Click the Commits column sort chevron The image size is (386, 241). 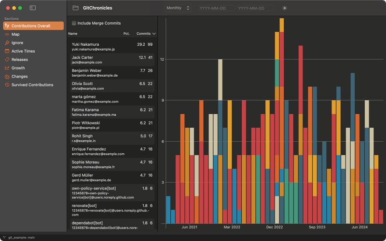click(154, 34)
